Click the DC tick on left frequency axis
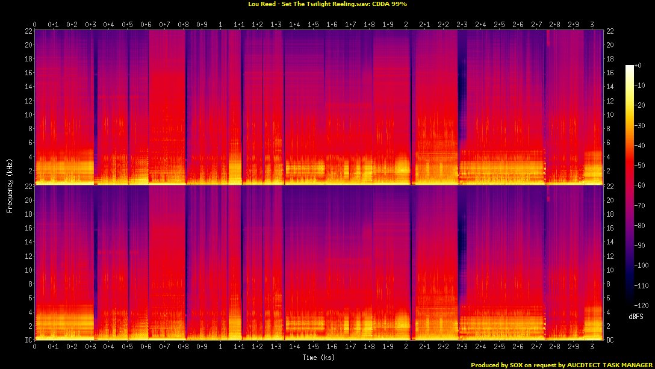This screenshot has height=369, width=655. point(28,340)
